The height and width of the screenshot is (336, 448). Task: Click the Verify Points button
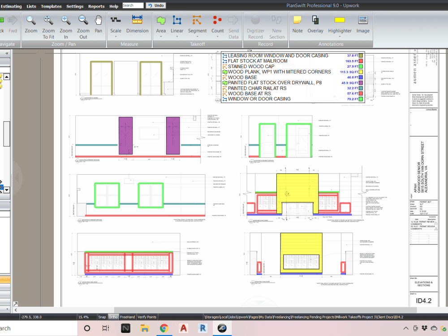click(x=147, y=317)
